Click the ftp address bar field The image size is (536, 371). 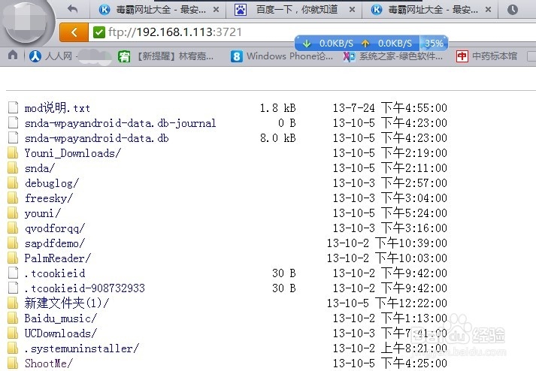(312, 32)
